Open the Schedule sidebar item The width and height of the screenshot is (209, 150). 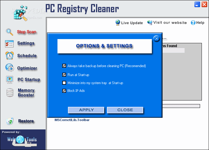27,55
